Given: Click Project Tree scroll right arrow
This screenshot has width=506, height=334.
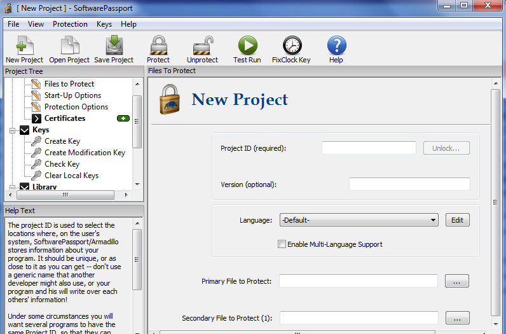Looking at the screenshot, I should [126, 195].
